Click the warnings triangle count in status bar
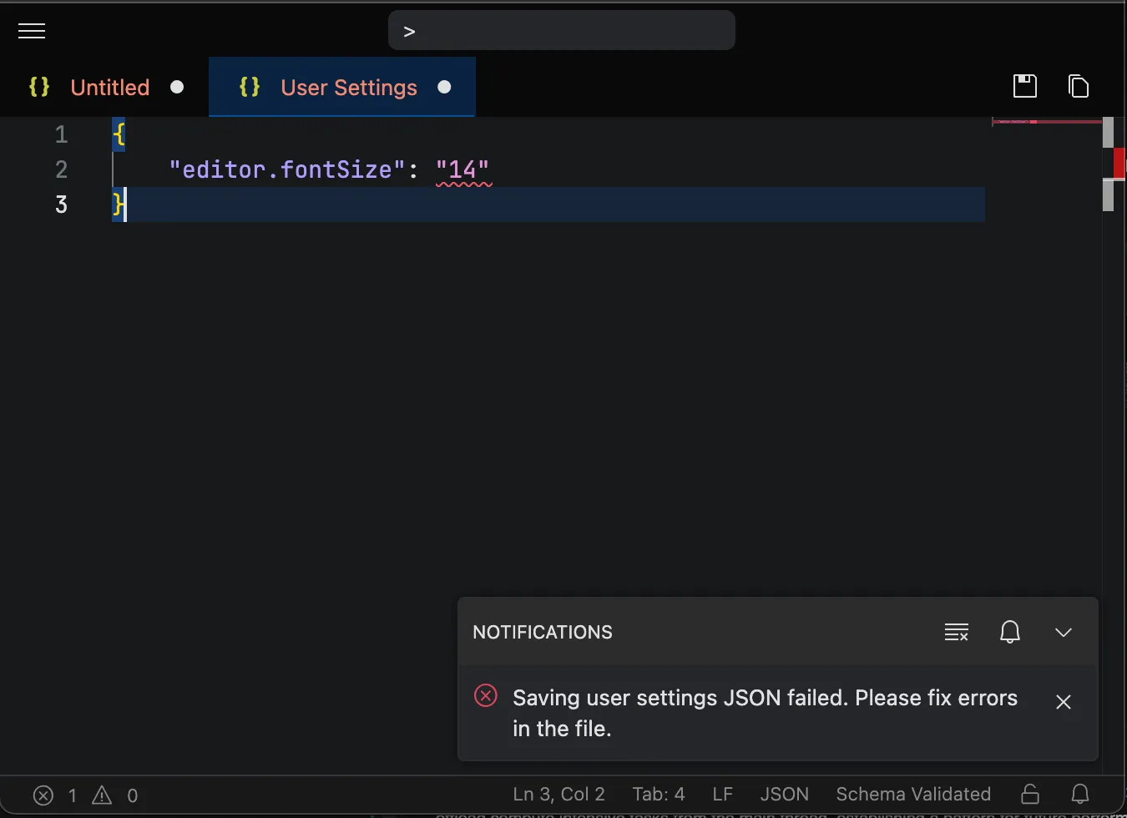The image size is (1127, 818). (103, 795)
